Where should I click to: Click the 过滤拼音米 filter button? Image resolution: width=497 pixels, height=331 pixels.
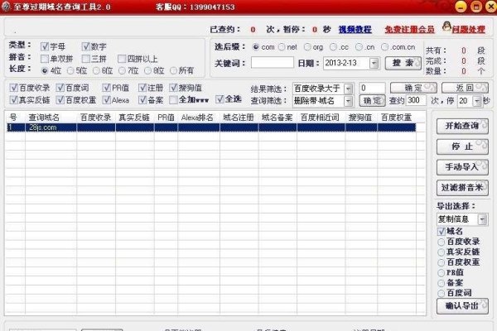462,188
